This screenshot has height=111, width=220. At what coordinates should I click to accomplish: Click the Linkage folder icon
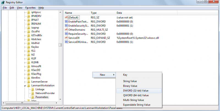click(x=32, y=89)
